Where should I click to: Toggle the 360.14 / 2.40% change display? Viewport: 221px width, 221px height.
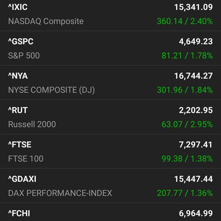tap(185, 21)
